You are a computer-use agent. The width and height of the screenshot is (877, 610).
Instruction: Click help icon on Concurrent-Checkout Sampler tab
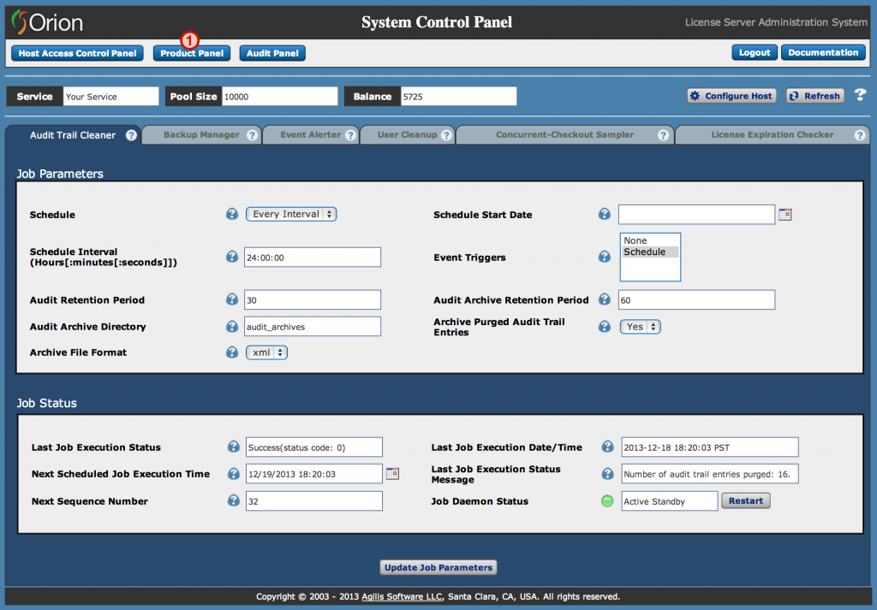click(x=663, y=134)
